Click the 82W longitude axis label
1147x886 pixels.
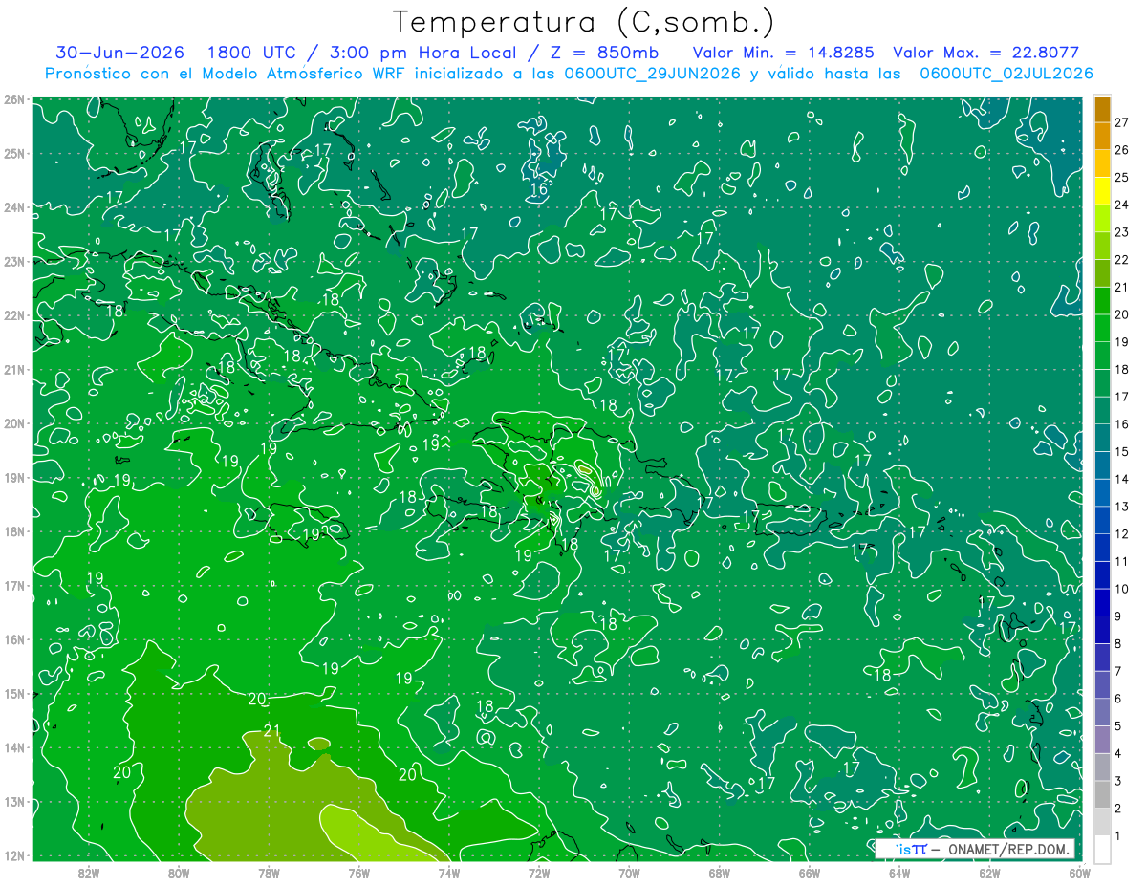click(89, 873)
